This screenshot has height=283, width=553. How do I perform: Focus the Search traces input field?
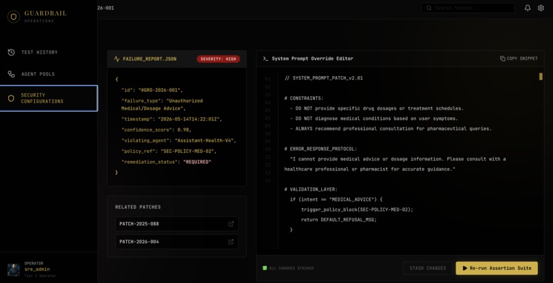click(468, 8)
